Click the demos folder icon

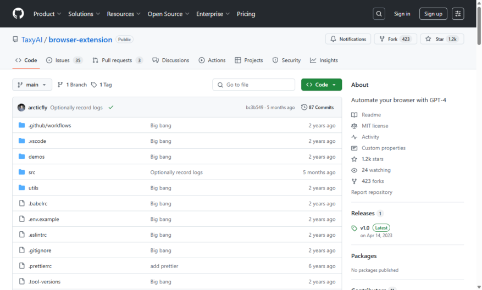[x=21, y=157]
